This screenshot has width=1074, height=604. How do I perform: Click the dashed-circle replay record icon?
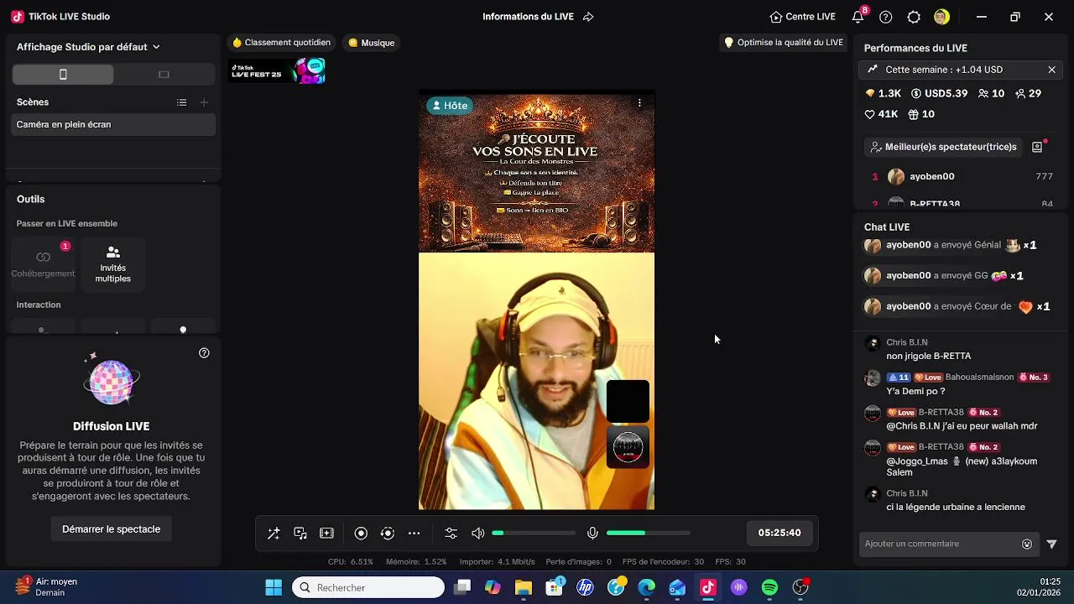pos(388,534)
